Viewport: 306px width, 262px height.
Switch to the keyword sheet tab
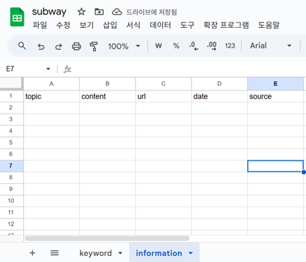[96, 253]
